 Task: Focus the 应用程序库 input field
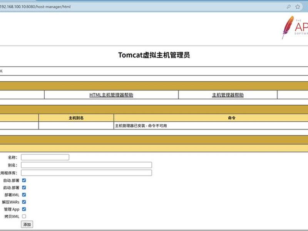coord(86,173)
